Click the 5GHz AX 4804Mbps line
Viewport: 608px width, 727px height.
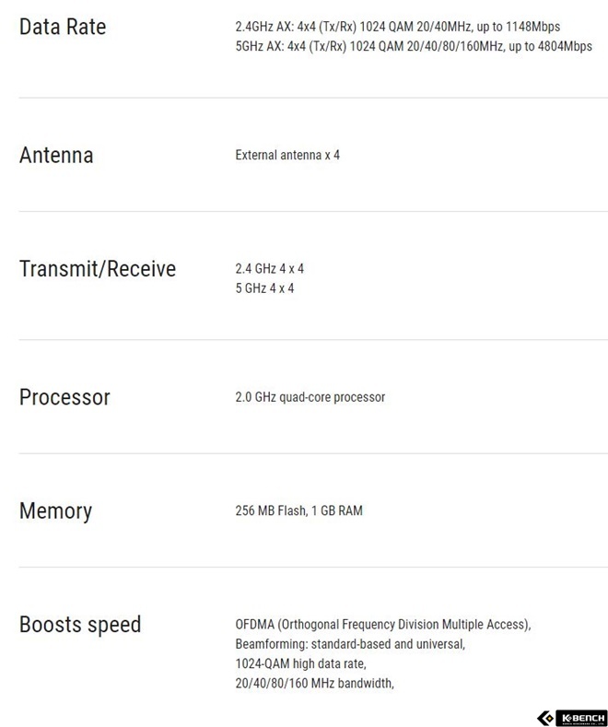(x=414, y=46)
